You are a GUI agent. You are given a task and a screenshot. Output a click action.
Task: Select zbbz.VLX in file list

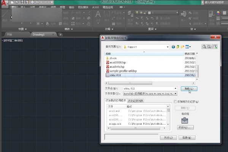point(150,75)
